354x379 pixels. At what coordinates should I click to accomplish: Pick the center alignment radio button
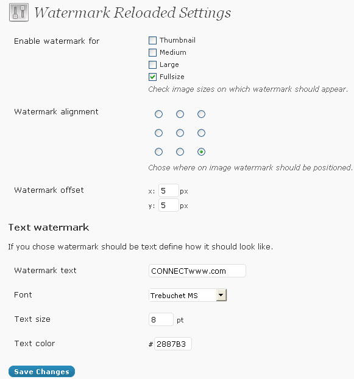(x=180, y=133)
